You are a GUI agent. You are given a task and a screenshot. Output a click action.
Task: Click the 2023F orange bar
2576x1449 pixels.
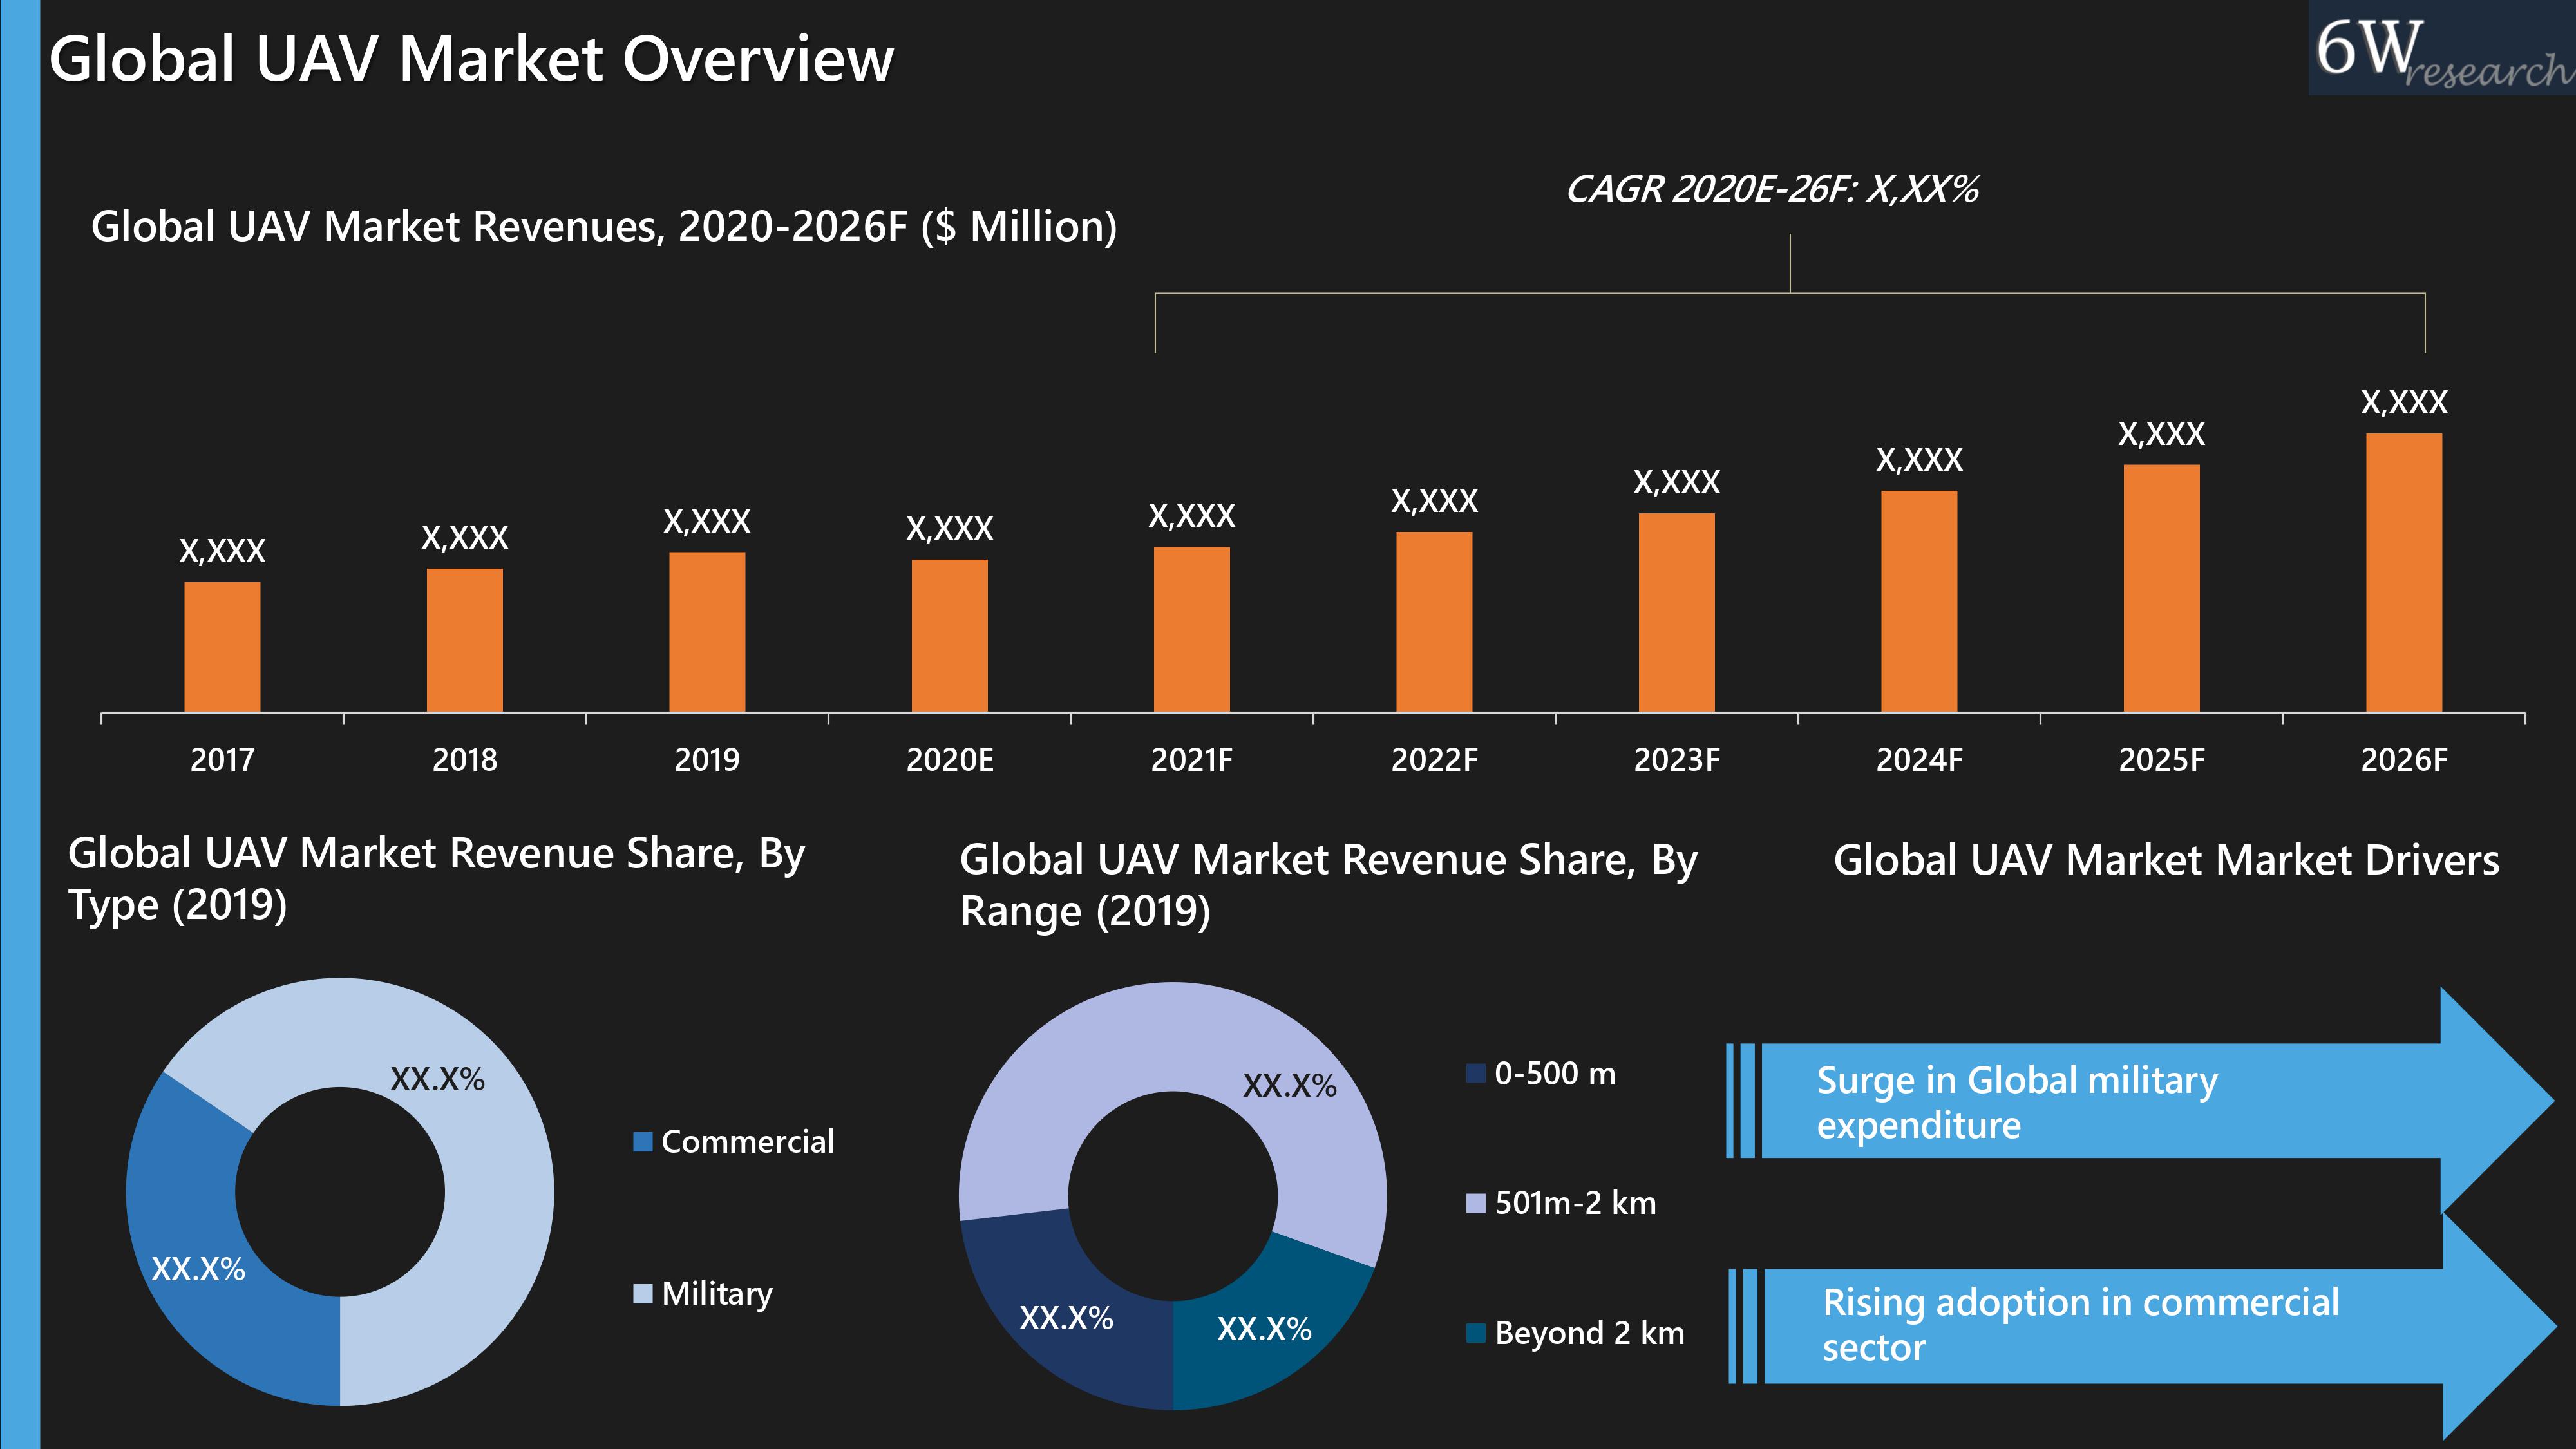(x=1677, y=613)
